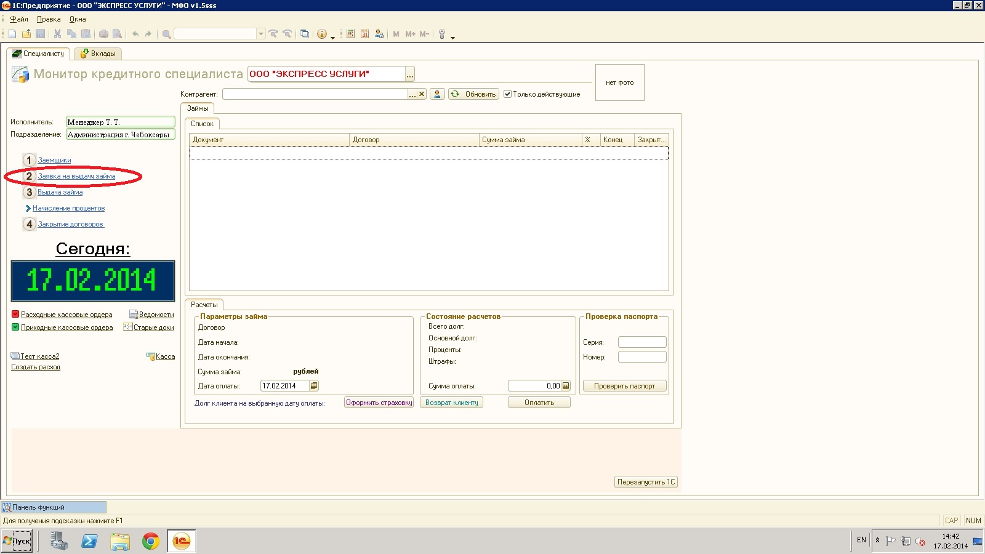Click the Windows list toolbar icon
Image resolution: width=985 pixels, height=554 pixels.
[x=305, y=34]
